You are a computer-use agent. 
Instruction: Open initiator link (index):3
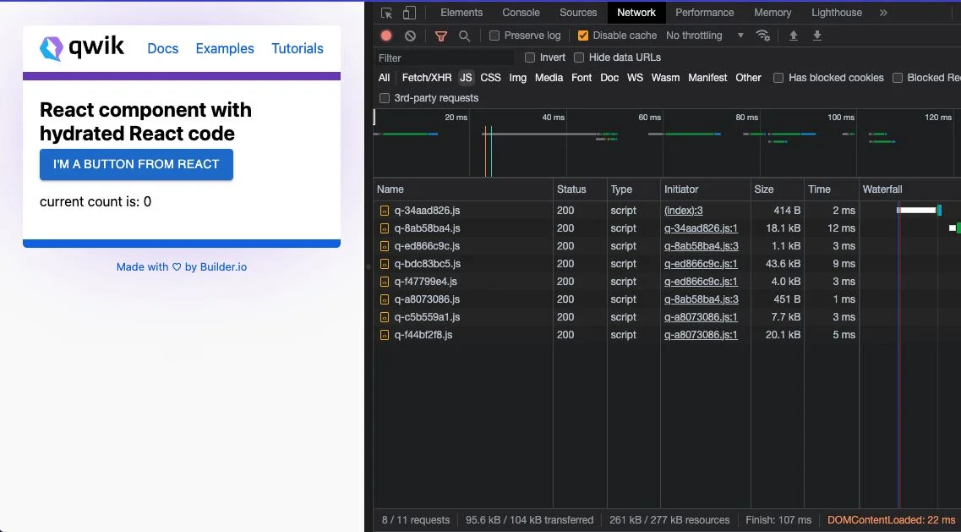[x=684, y=211]
